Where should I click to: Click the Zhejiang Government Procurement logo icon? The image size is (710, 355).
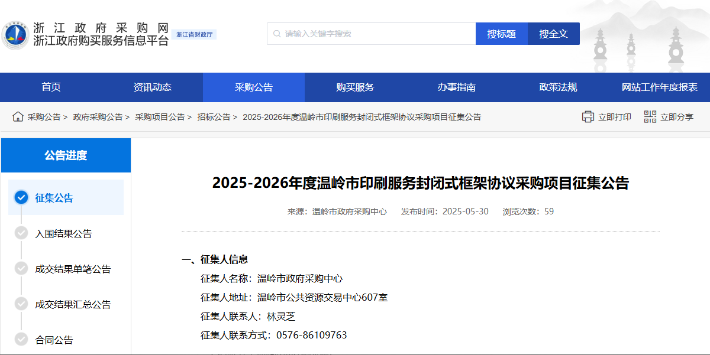tap(15, 35)
